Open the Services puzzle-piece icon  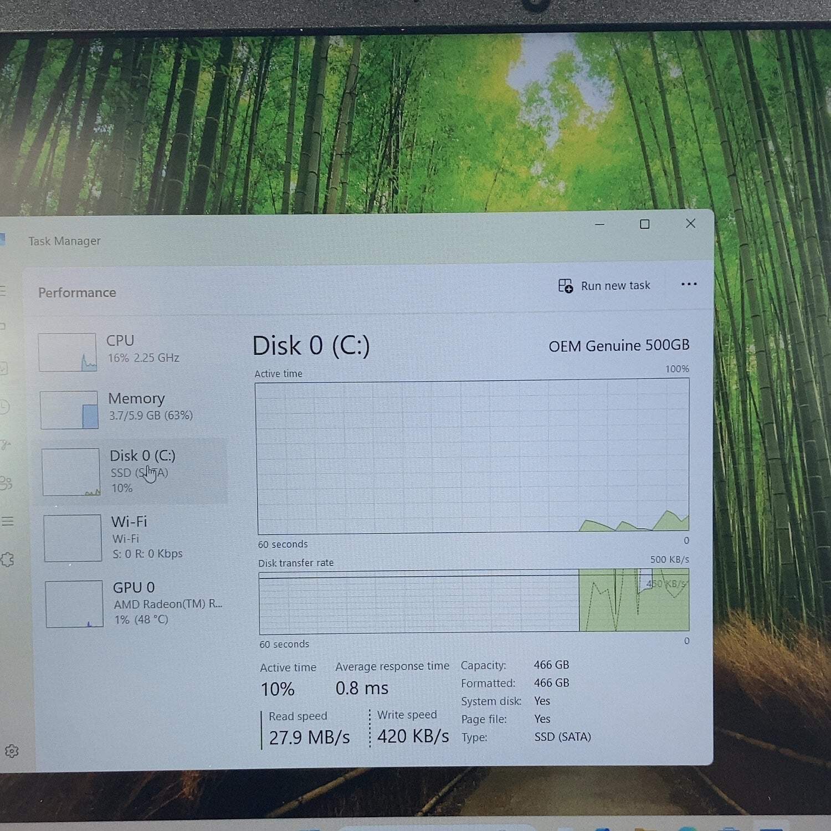[8, 560]
